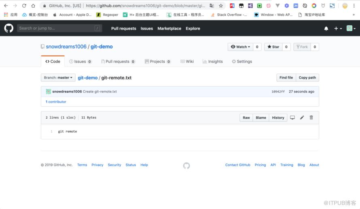Click the Find file button
Screen dimensions: 360x209
click(x=286, y=78)
